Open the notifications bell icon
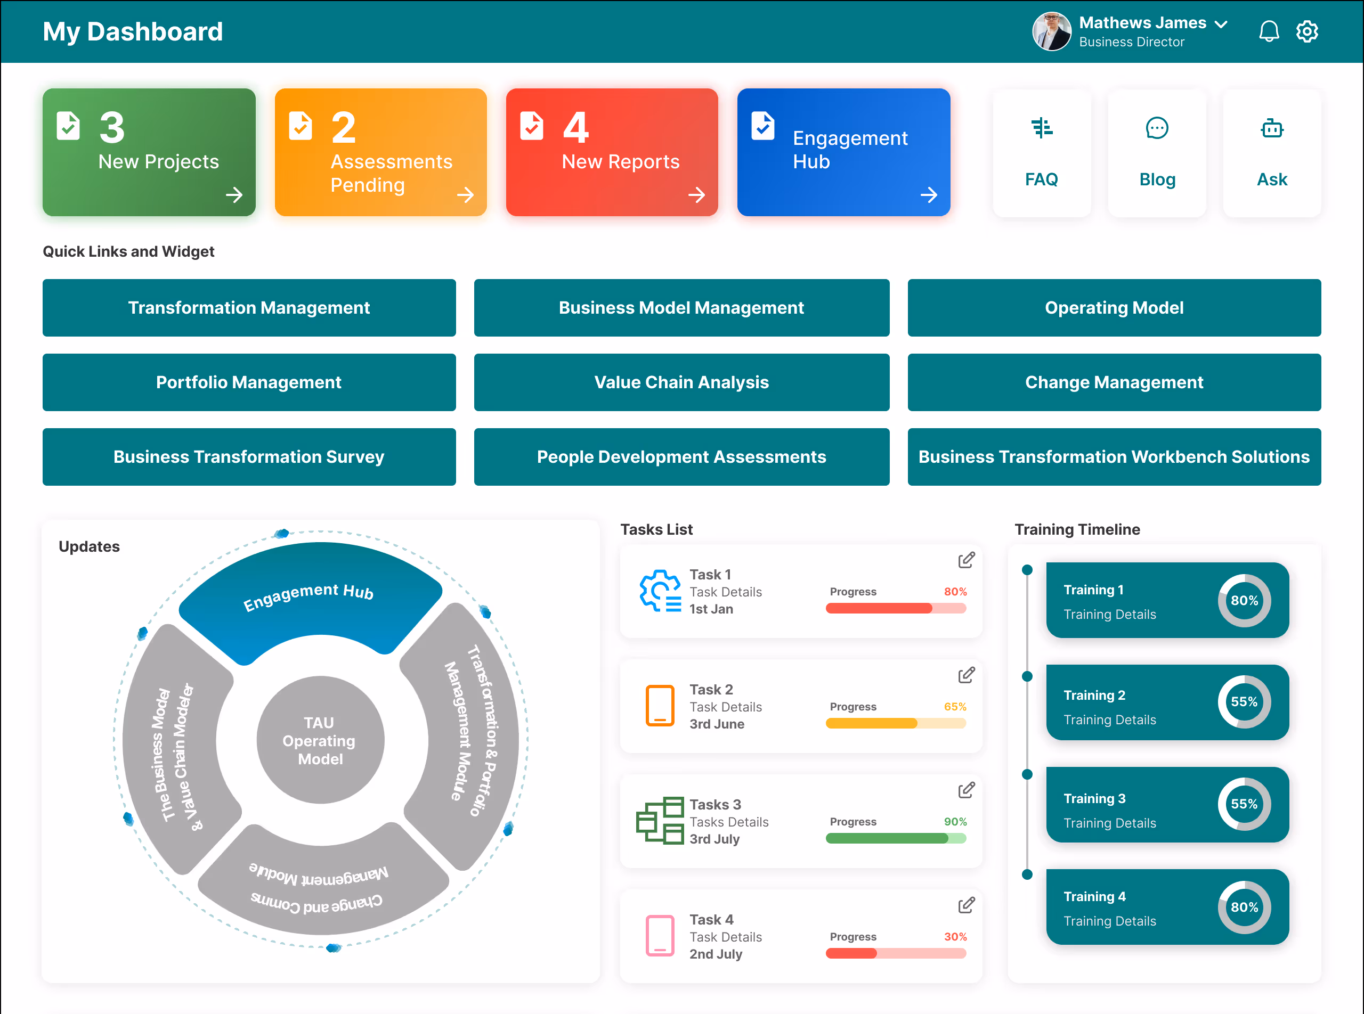 (1269, 31)
